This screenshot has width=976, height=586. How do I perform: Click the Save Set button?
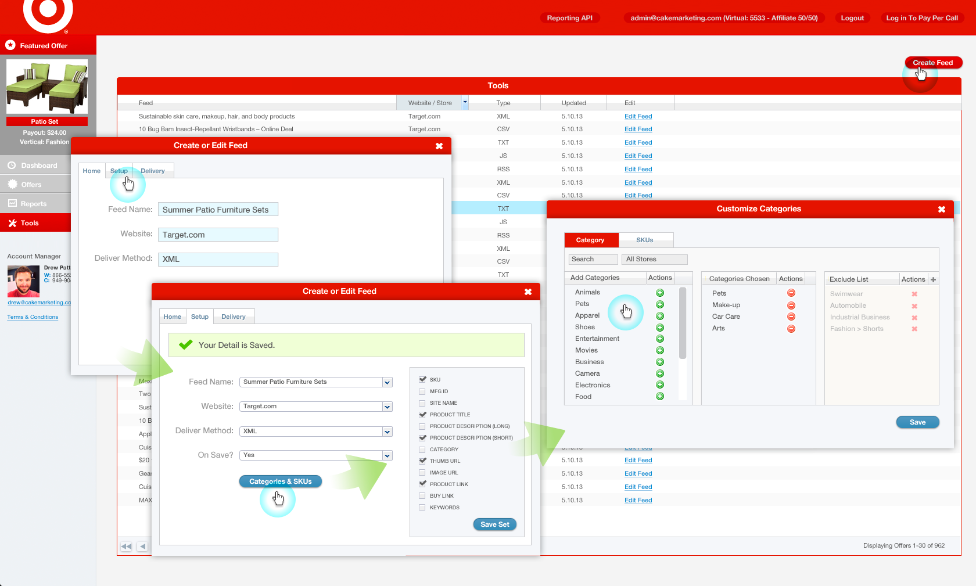point(495,524)
